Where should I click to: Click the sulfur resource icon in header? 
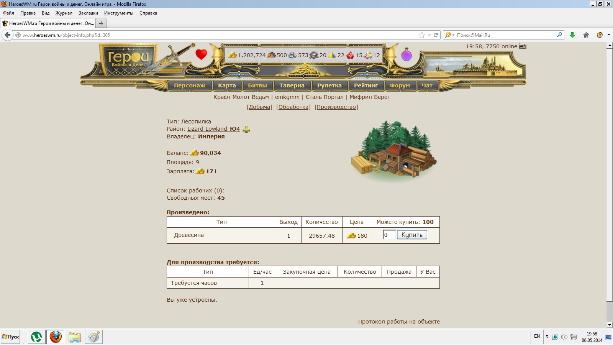point(332,55)
